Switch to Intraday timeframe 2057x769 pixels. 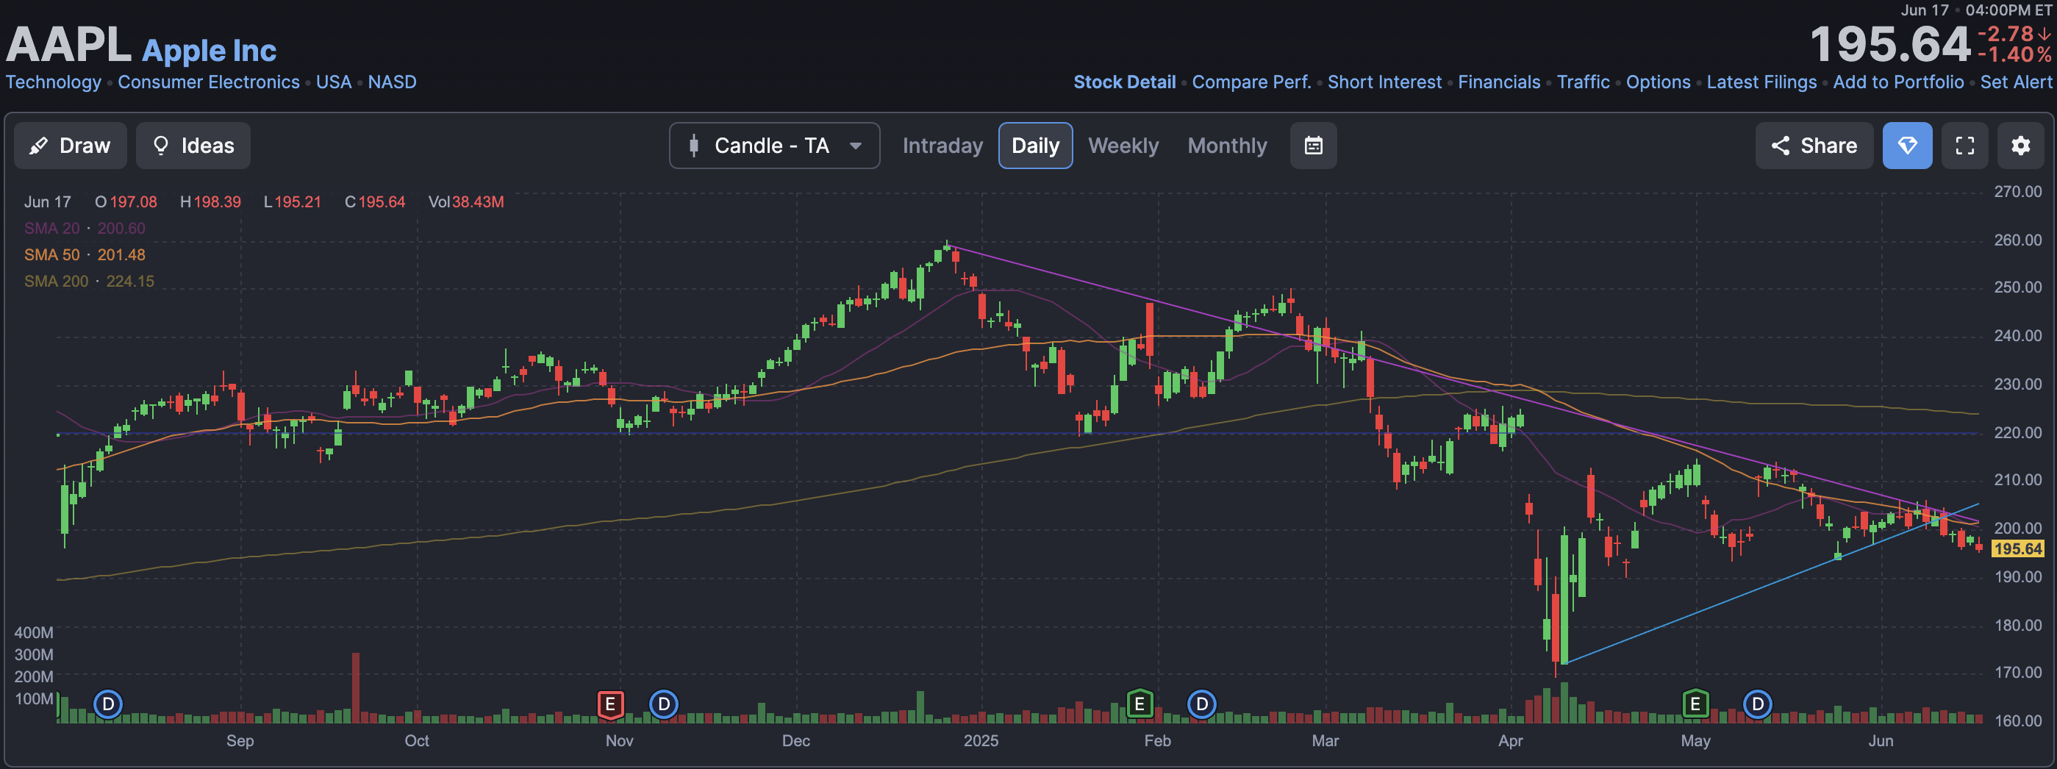click(x=942, y=146)
